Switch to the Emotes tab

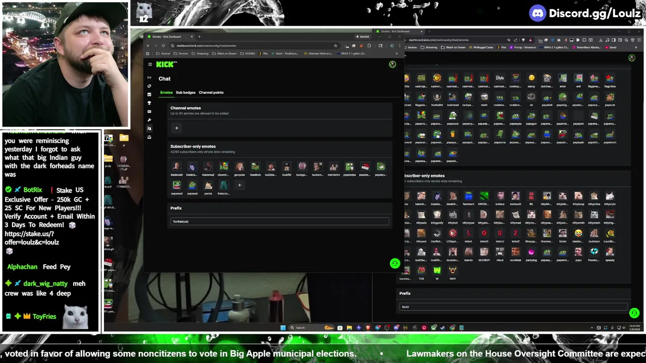click(166, 92)
